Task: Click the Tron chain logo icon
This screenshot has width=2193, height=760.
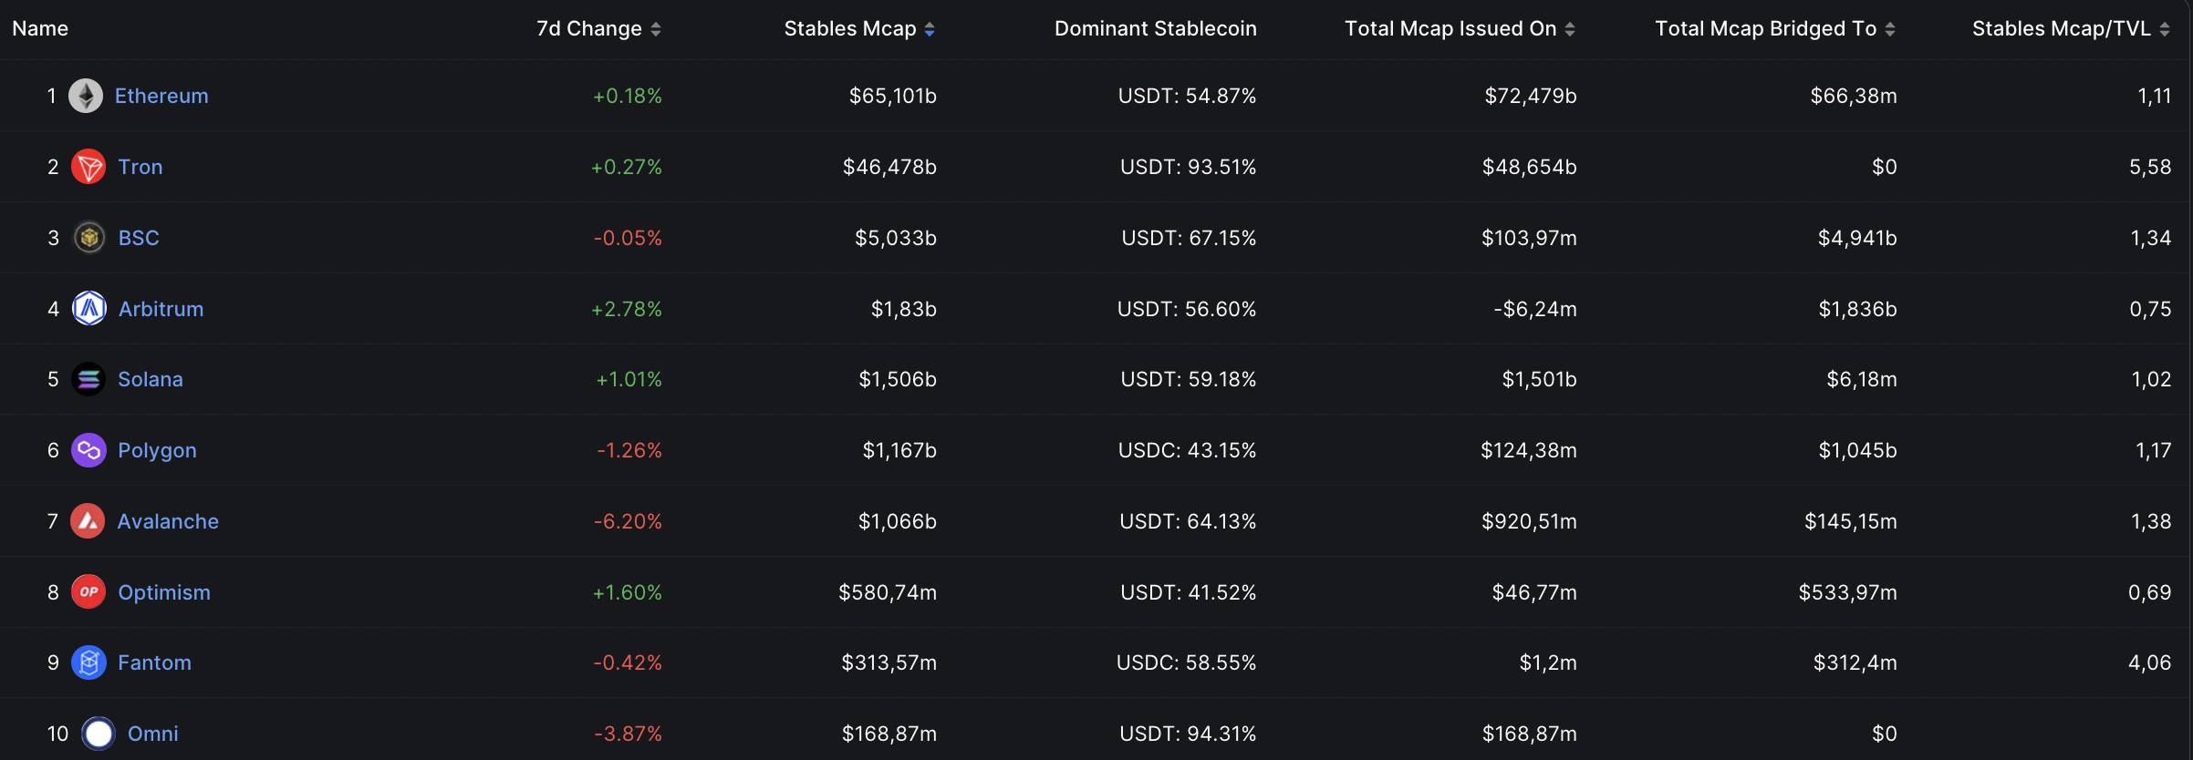Action: click(x=88, y=167)
